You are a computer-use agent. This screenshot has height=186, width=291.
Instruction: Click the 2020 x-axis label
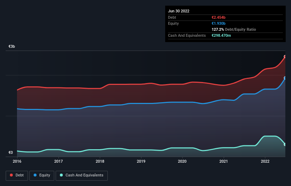click(182, 161)
